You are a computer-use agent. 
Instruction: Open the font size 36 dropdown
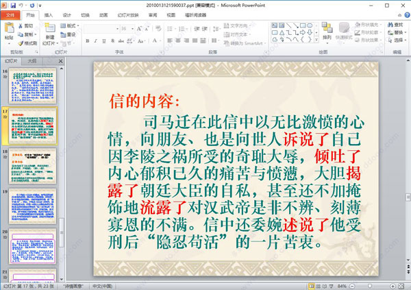(x=133, y=29)
